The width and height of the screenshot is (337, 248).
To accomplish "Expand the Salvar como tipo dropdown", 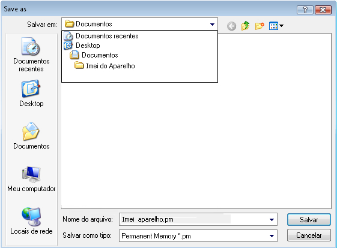I will point(272,236).
